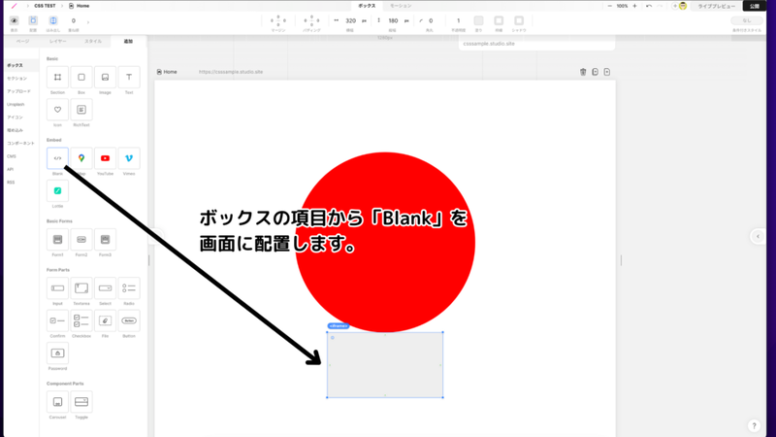
Task: Add a File upload form part
Action: point(105,320)
